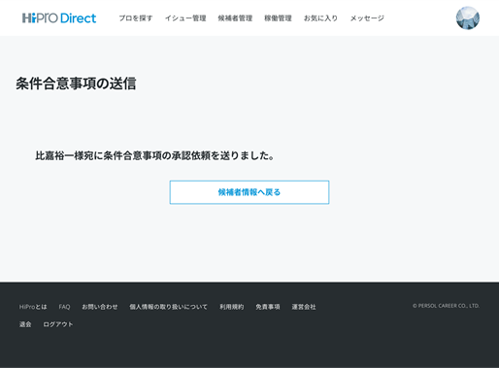Open the user profile avatar
The height and width of the screenshot is (368, 499).
click(x=468, y=18)
